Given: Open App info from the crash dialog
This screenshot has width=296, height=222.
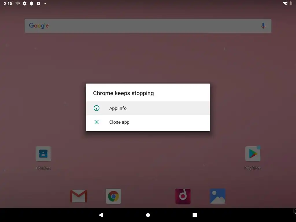Looking at the screenshot, I should (x=148, y=108).
